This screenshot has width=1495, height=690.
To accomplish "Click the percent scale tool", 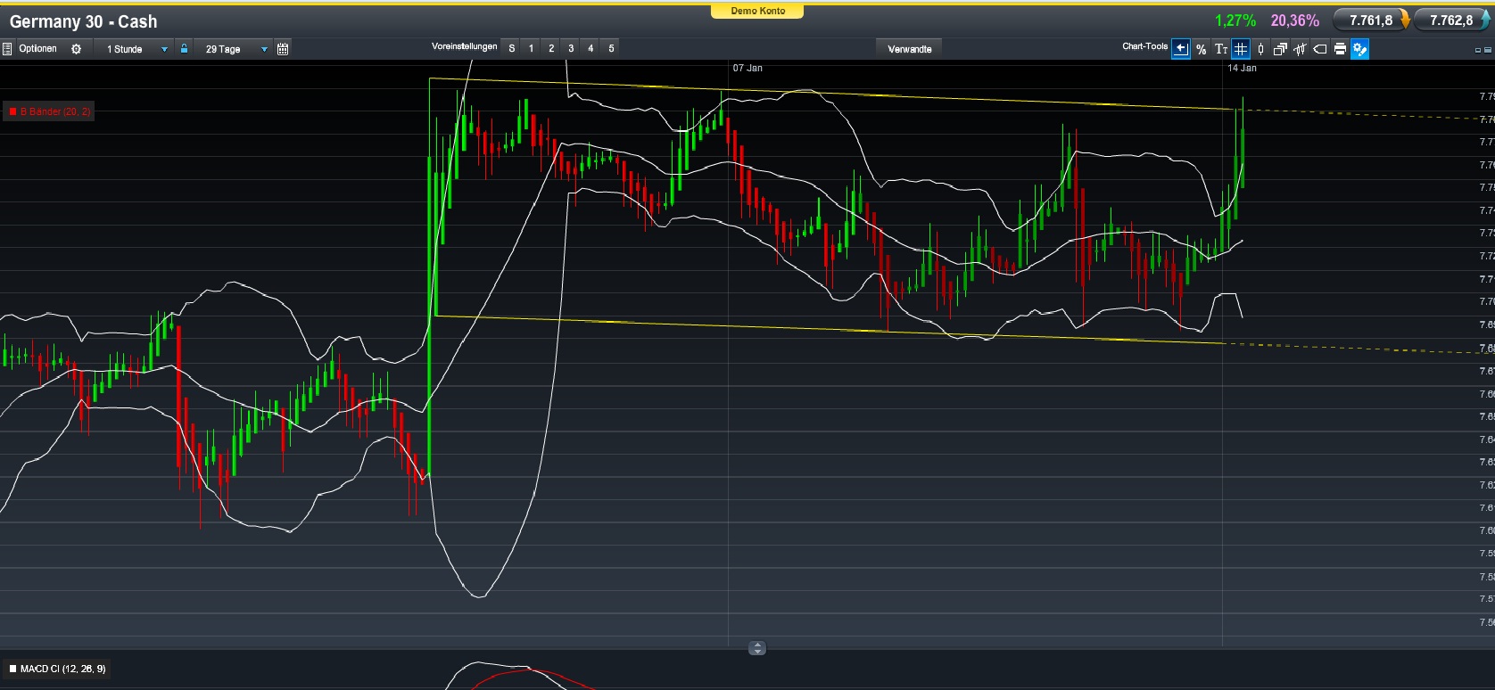I will (x=1202, y=49).
